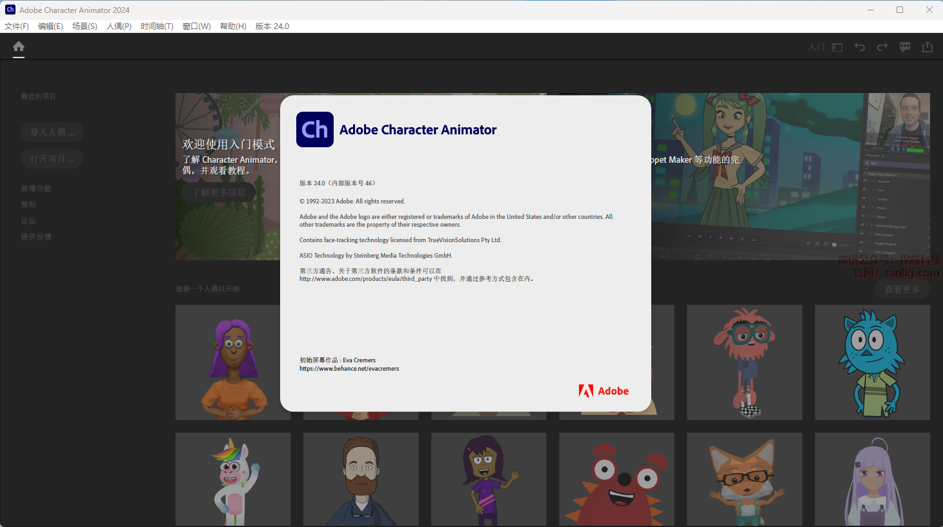Click the undo arrow icon
943x527 pixels.
tap(860, 47)
